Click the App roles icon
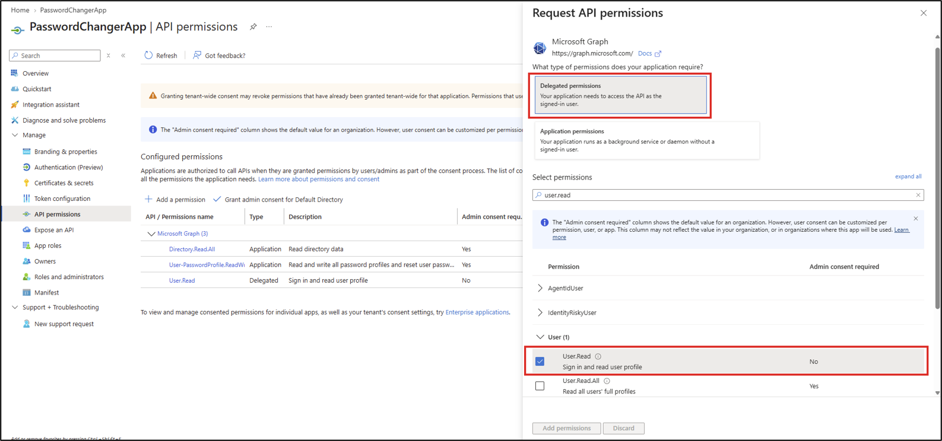Viewport: 942px width, 441px height. click(26, 245)
